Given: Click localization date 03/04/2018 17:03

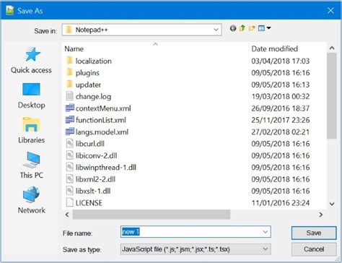Looking at the screenshot, I should (x=280, y=61).
